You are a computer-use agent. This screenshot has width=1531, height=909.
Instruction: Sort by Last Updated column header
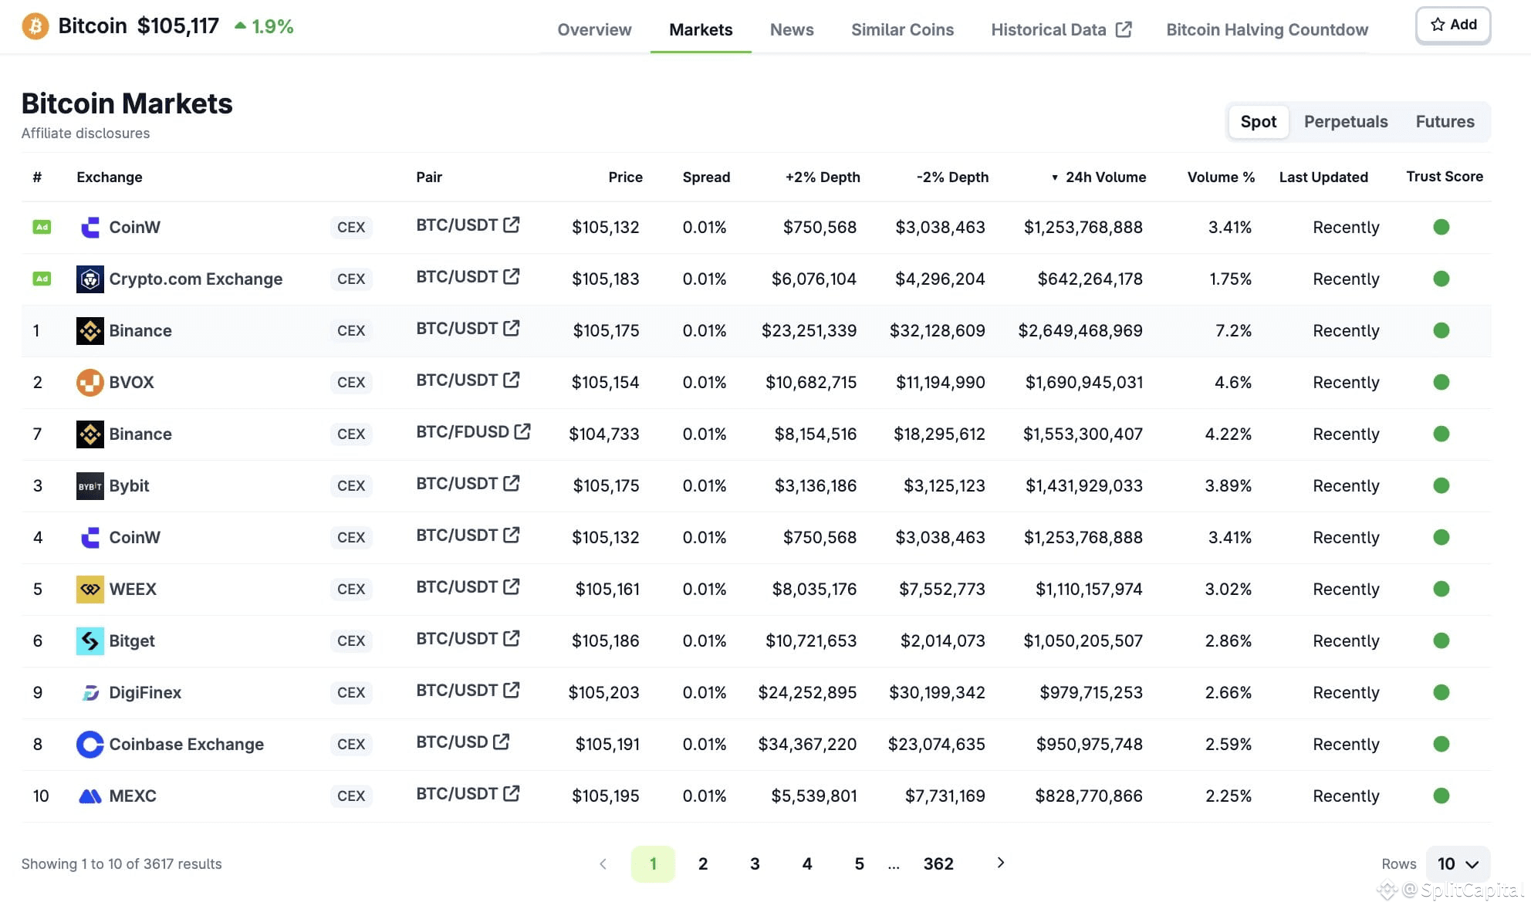[x=1323, y=177]
